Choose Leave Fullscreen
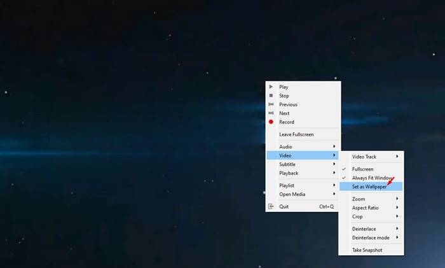 pos(303,134)
